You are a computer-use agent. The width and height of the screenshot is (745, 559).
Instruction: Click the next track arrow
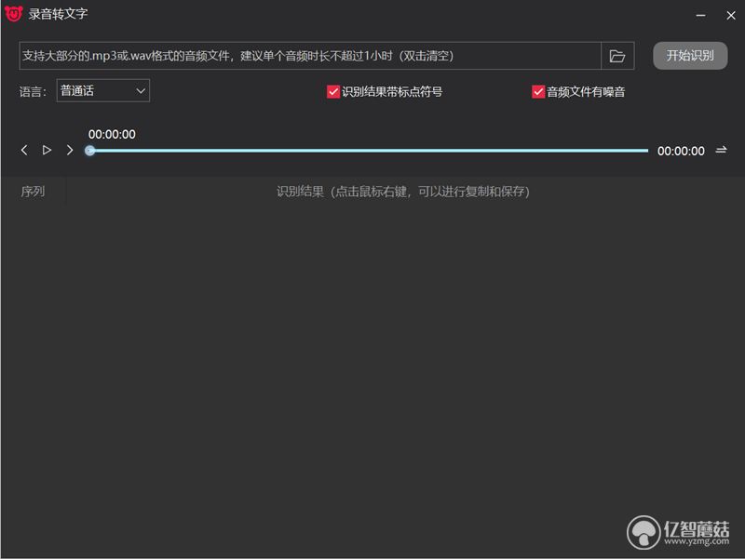pos(70,151)
